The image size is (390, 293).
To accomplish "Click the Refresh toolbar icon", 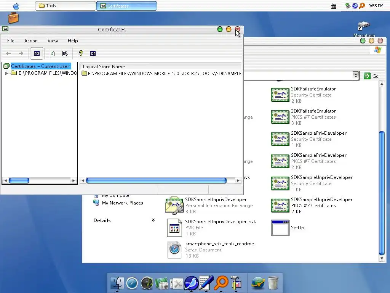I will pos(52,53).
